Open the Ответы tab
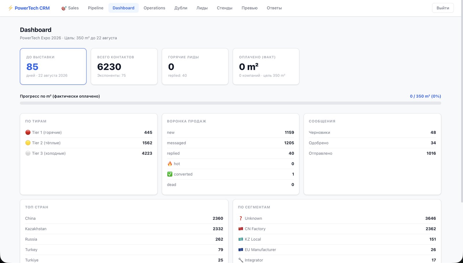This screenshot has width=463, height=263. click(274, 8)
